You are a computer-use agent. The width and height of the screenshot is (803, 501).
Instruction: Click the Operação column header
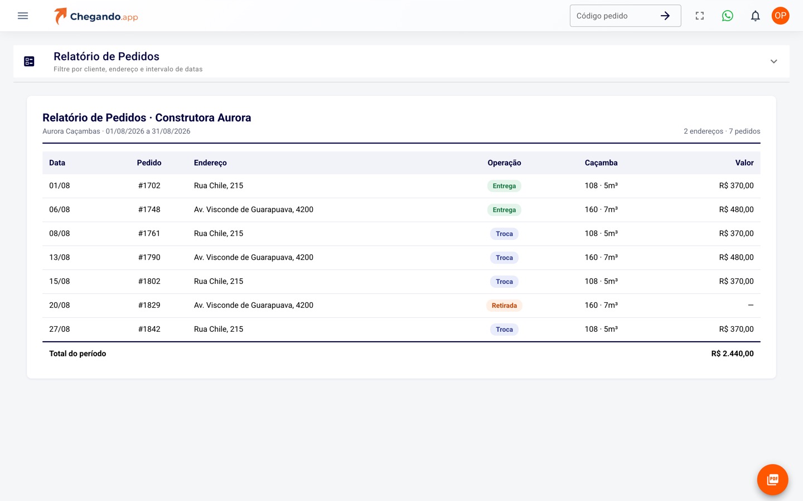[x=504, y=163]
